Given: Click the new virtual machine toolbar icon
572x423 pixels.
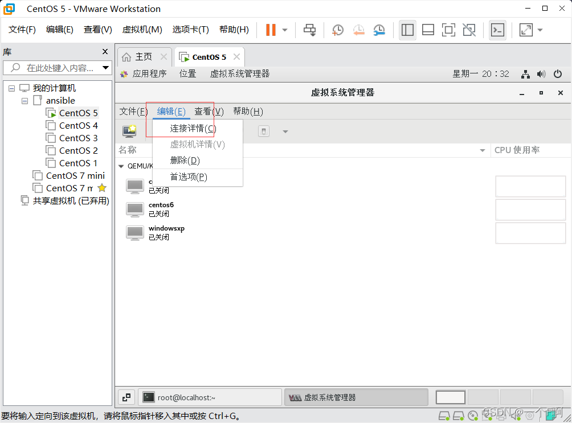Looking at the screenshot, I should point(129,132).
